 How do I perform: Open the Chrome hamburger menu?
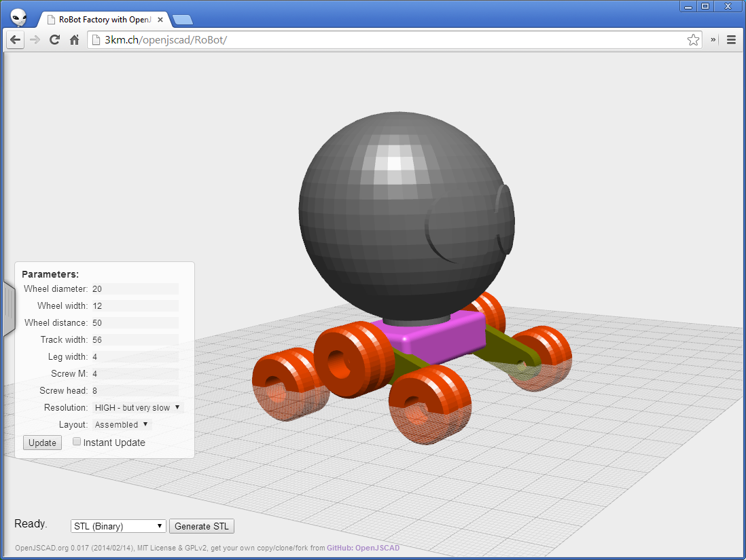click(x=731, y=40)
